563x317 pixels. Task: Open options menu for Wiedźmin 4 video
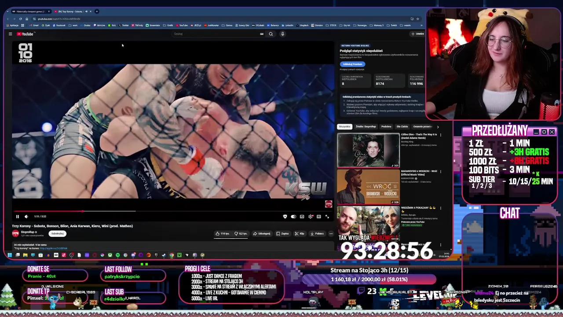point(440,208)
